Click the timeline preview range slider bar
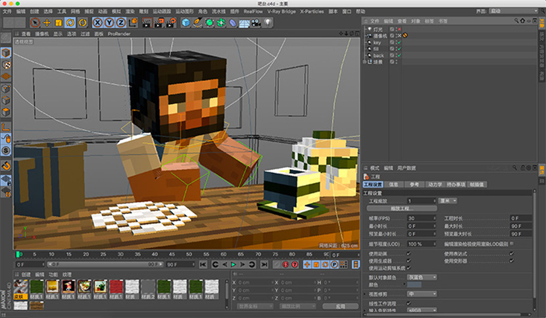The image size is (546, 318). (105, 264)
